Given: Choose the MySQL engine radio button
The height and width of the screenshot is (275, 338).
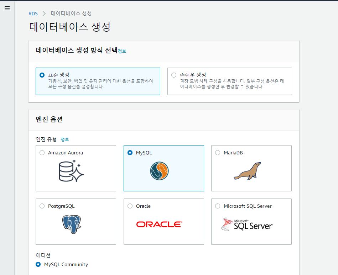Looking at the screenshot, I should point(130,153).
